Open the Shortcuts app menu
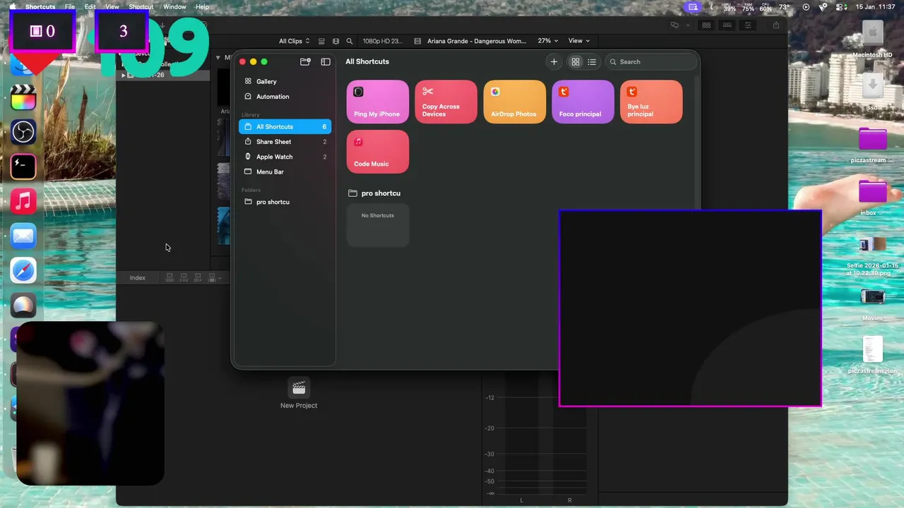Viewport: 904px width, 508px height. [x=40, y=6]
